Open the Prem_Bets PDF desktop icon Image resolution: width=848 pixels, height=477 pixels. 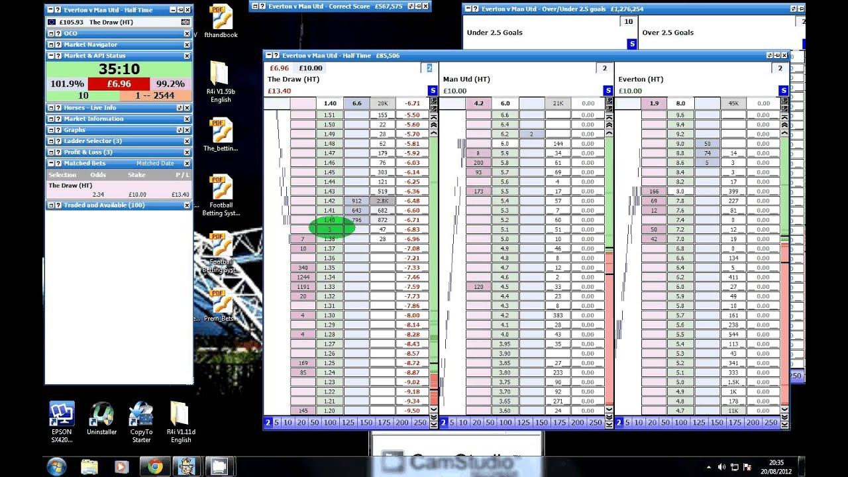click(221, 306)
